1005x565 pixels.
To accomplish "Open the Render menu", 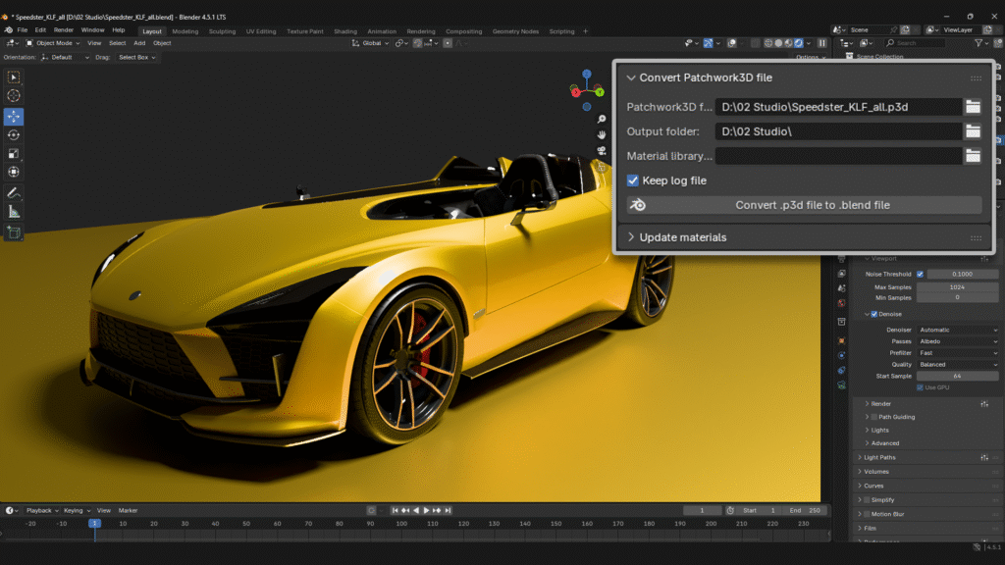I will click(x=63, y=30).
